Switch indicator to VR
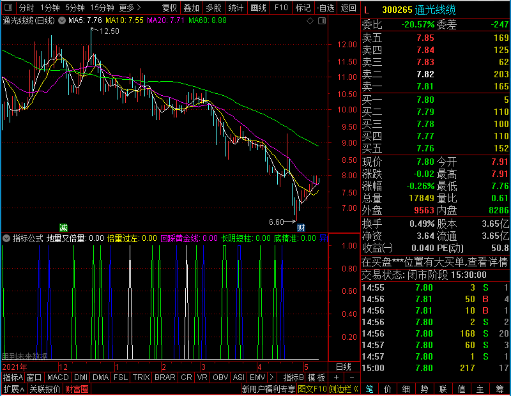511x396 pixels. click(x=202, y=377)
